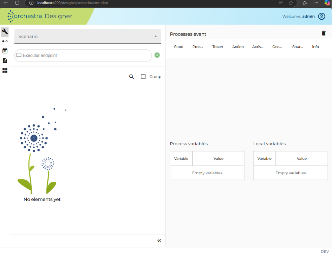Click the Action column header

point(238,47)
